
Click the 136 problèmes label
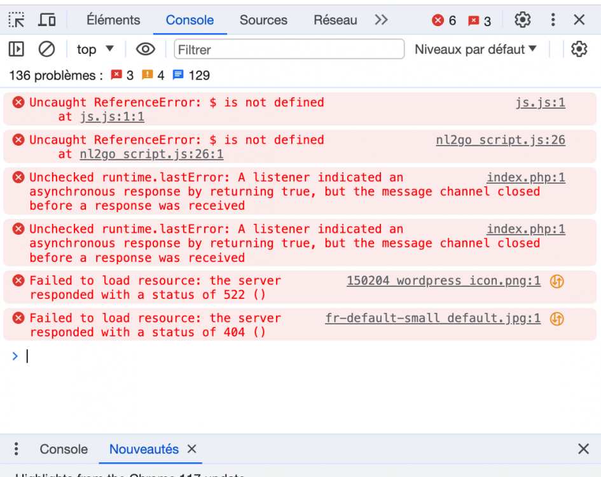coord(56,75)
